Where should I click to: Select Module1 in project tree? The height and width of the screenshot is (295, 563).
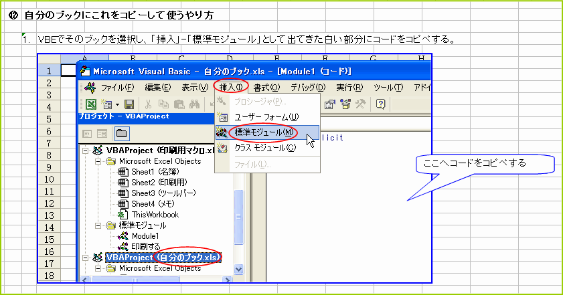pos(145,236)
